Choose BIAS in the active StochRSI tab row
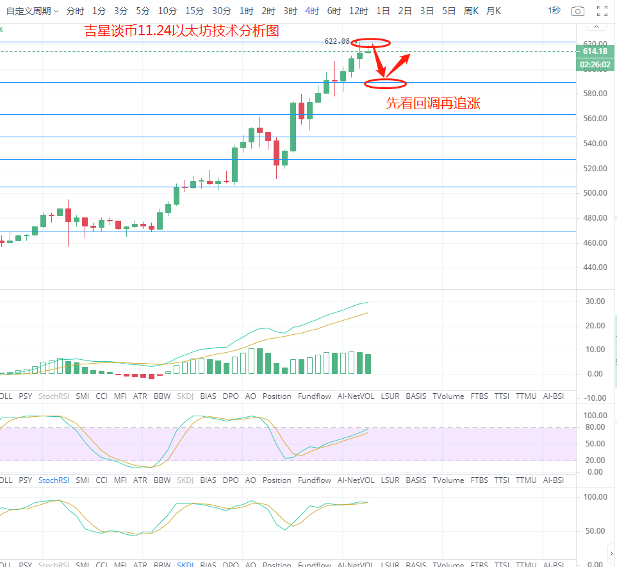 point(208,480)
